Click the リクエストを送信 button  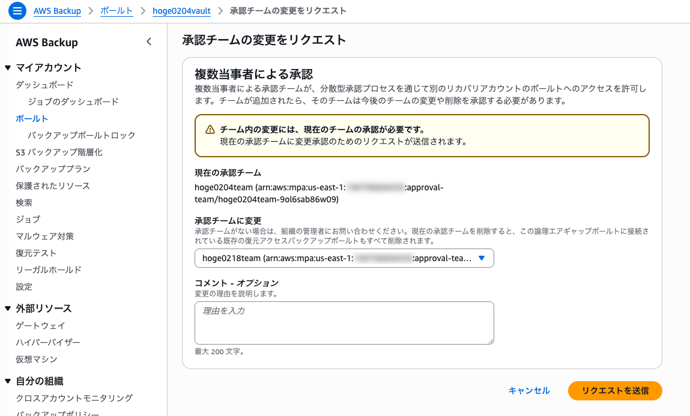tap(615, 391)
